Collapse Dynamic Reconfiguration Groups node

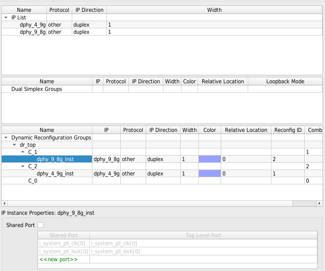pyautogui.click(x=6, y=138)
